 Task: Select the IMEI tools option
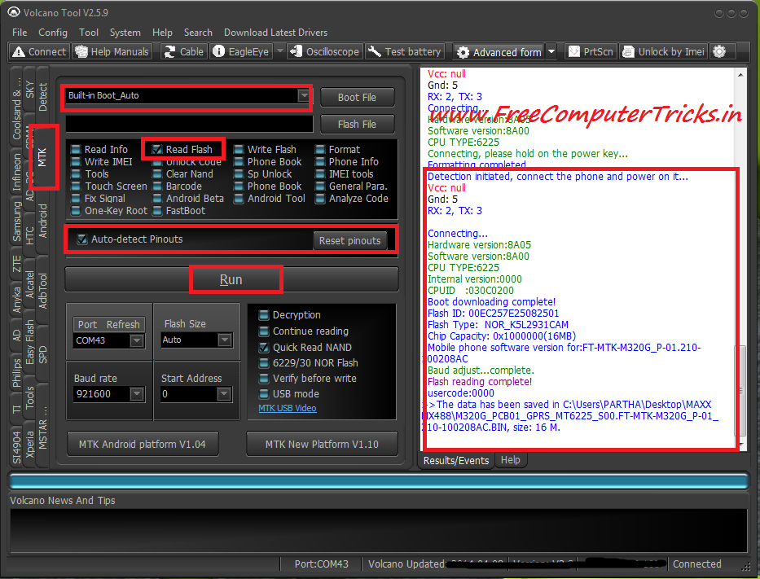[320, 174]
